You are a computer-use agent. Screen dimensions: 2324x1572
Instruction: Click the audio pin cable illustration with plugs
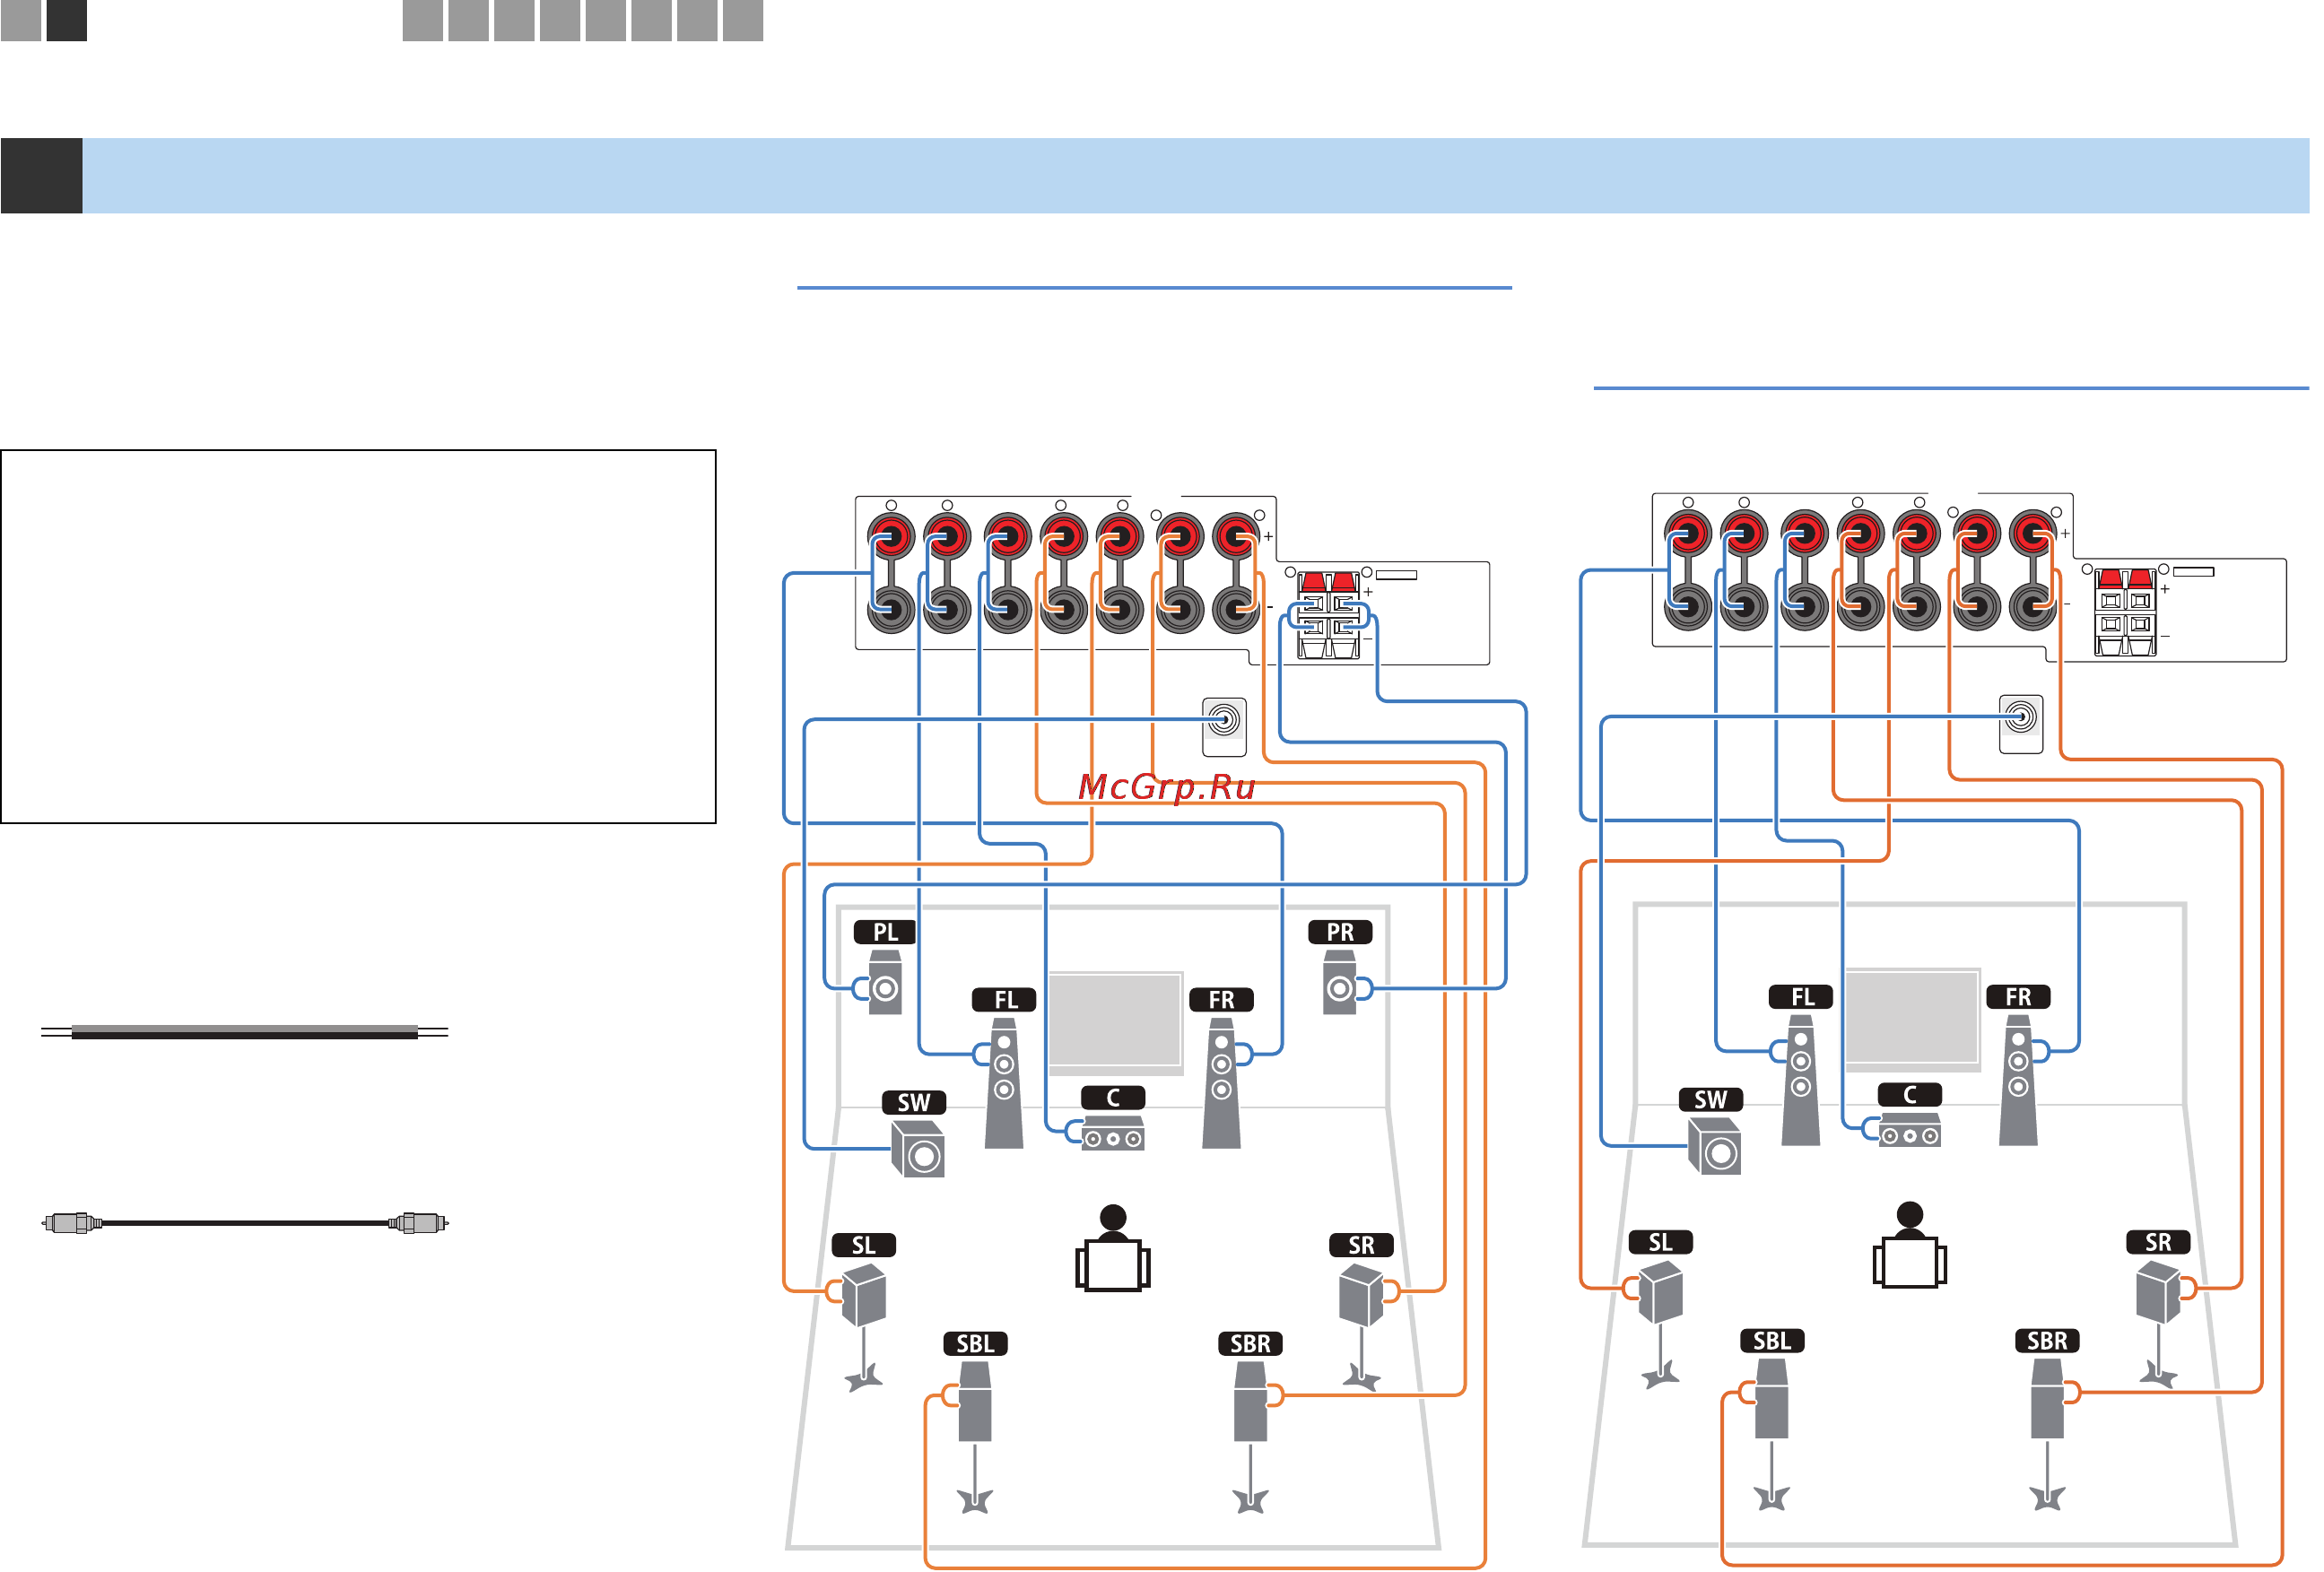(244, 1223)
